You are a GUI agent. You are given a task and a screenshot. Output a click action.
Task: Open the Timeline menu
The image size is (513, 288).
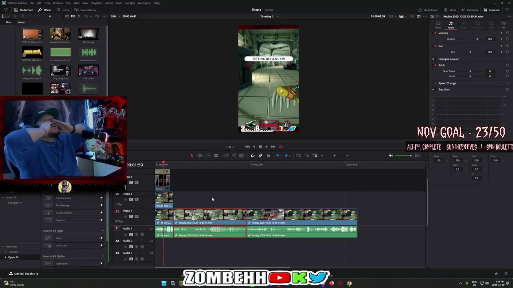click(x=58, y=3)
